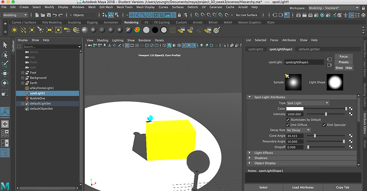Click the black sphere material shelf icon
Image resolution: width=367 pixels, height=191 pixels.
[x=155, y=30]
